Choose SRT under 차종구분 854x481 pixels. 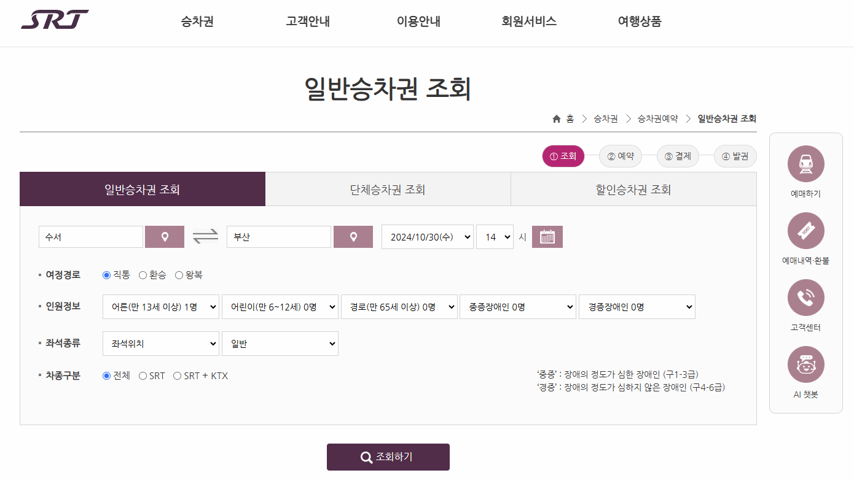[142, 375]
